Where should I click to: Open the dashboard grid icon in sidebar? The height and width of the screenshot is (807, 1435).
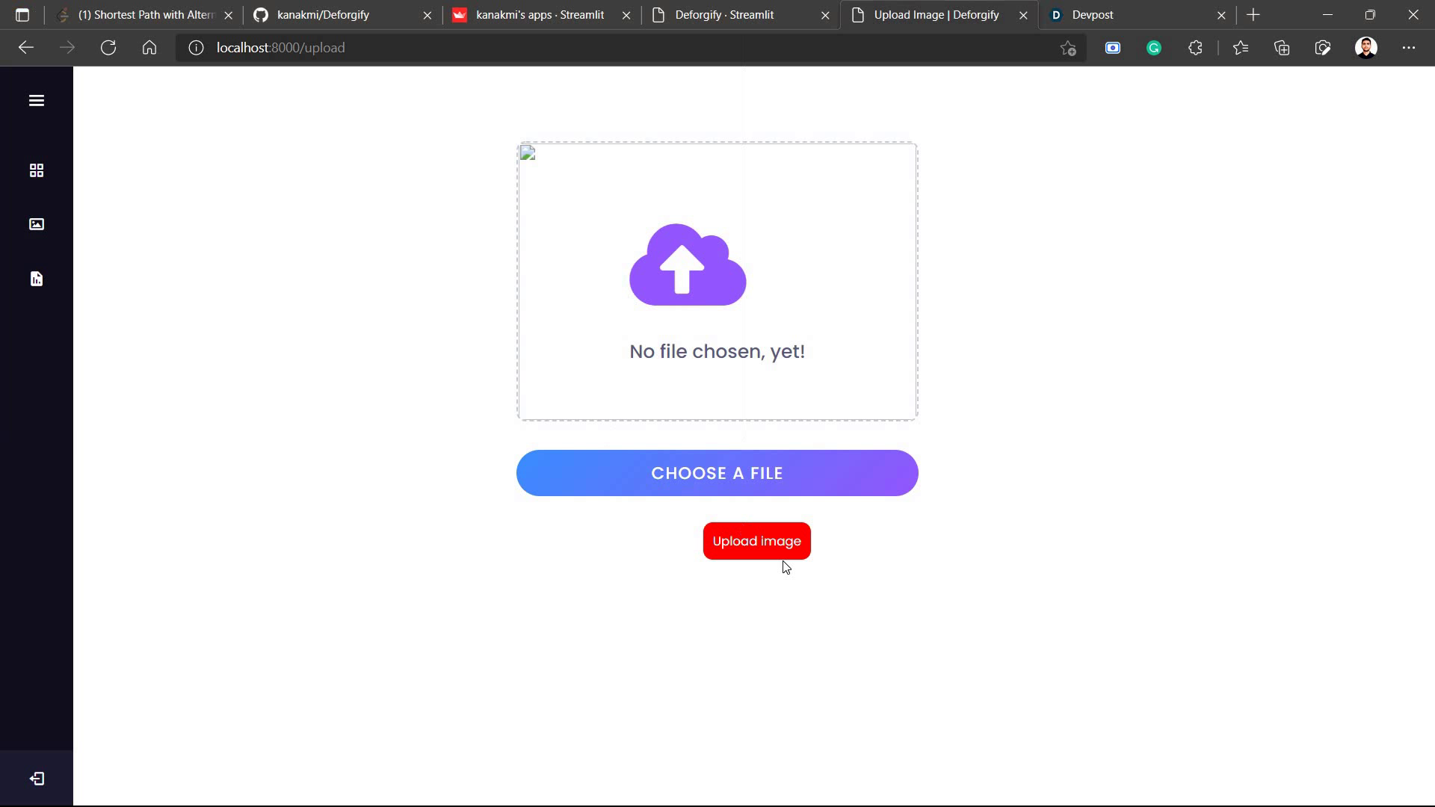[36, 170]
